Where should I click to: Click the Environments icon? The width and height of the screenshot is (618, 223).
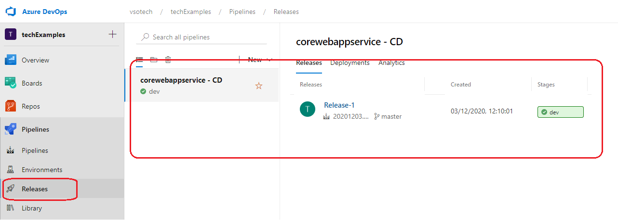[x=11, y=170]
